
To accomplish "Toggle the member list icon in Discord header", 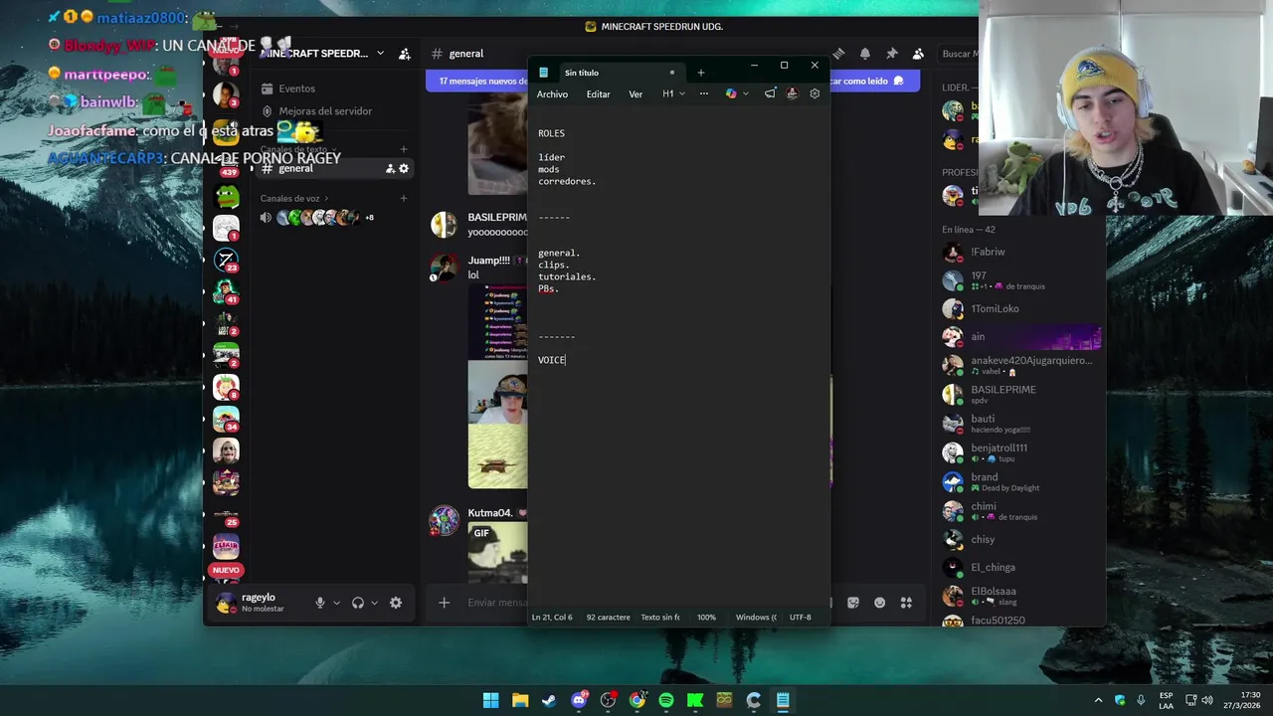I will [x=918, y=54].
